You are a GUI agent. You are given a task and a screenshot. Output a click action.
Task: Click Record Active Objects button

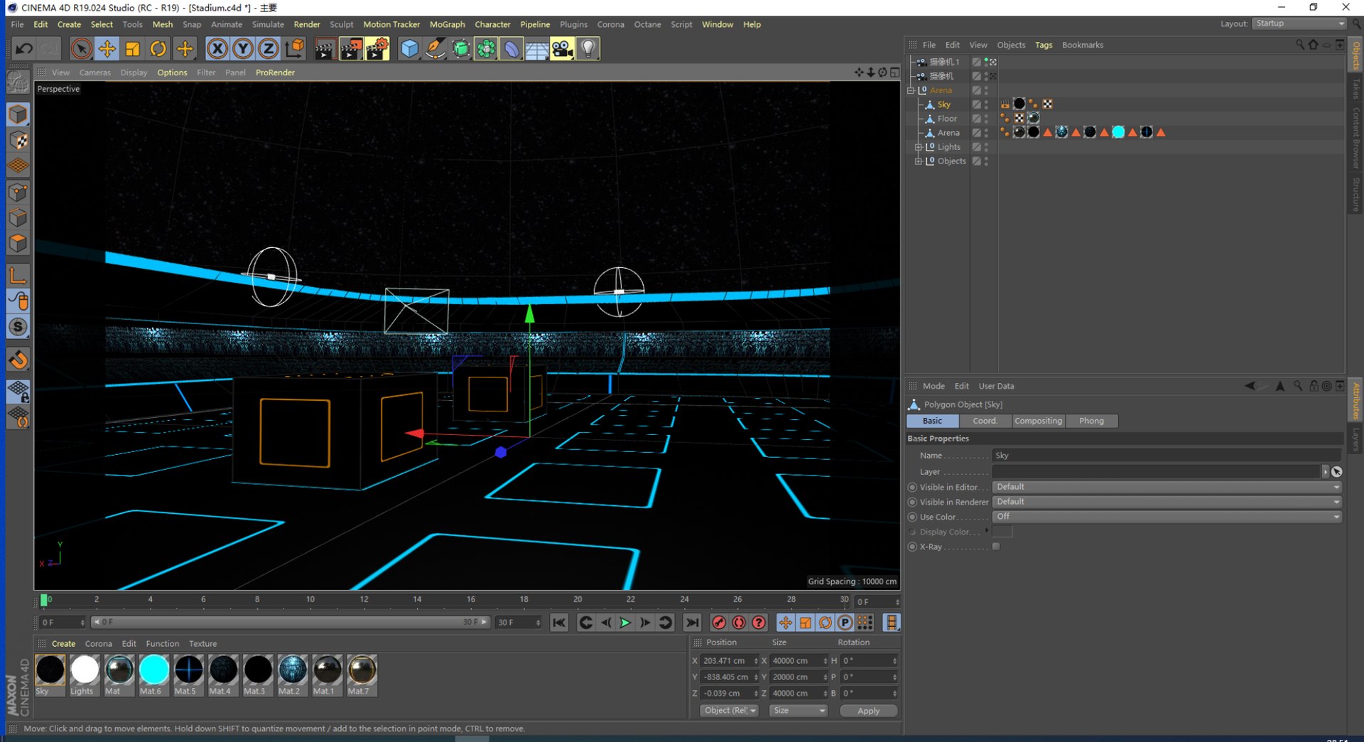719,623
